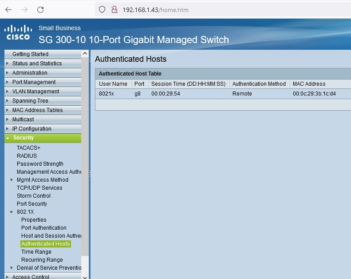
Task: Click the sidebar resize handle
Action: 89,173
